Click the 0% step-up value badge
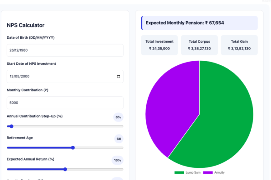 (118, 117)
